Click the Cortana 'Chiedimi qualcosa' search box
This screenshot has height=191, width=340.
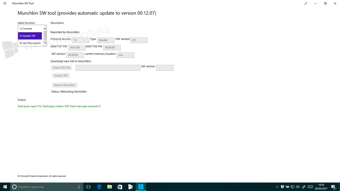point(46,187)
